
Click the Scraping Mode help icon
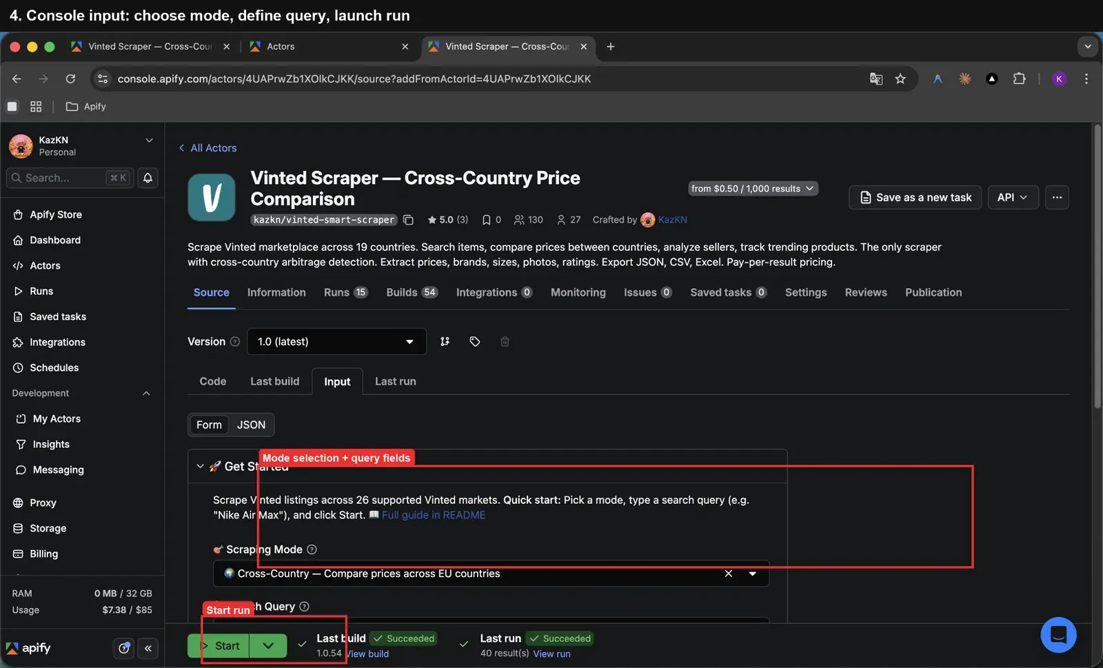(312, 549)
